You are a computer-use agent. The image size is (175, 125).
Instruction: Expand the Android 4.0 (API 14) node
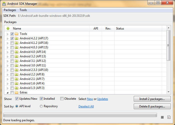(x=7, y=52)
